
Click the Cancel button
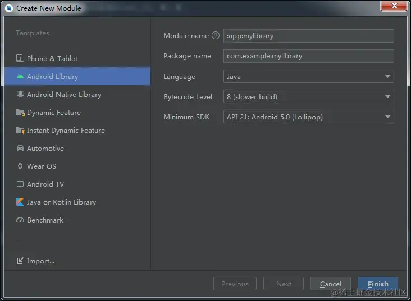click(x=331, y=284)
